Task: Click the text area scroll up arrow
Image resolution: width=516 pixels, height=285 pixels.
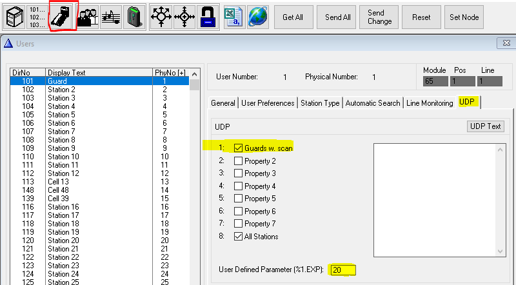Action: click(x=501, y=150)
